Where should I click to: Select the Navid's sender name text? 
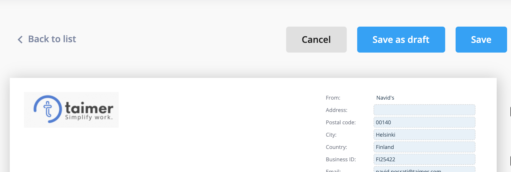tap(385, 98)
